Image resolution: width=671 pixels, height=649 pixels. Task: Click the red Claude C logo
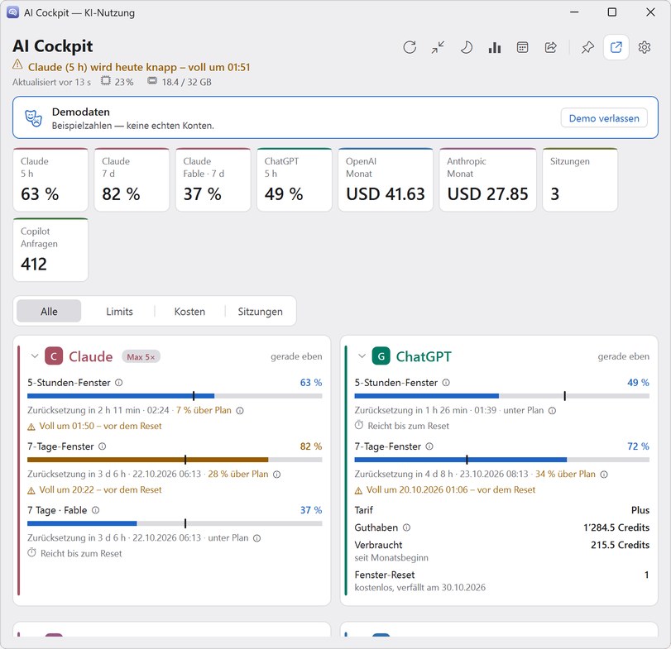pyautogui.click(x=54, y=356)
